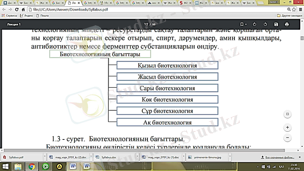The height and width of the screenshot is (171, 304).
Task: Open the Windows Start menu
Action: pyautogui.click(x=5, y=166)
